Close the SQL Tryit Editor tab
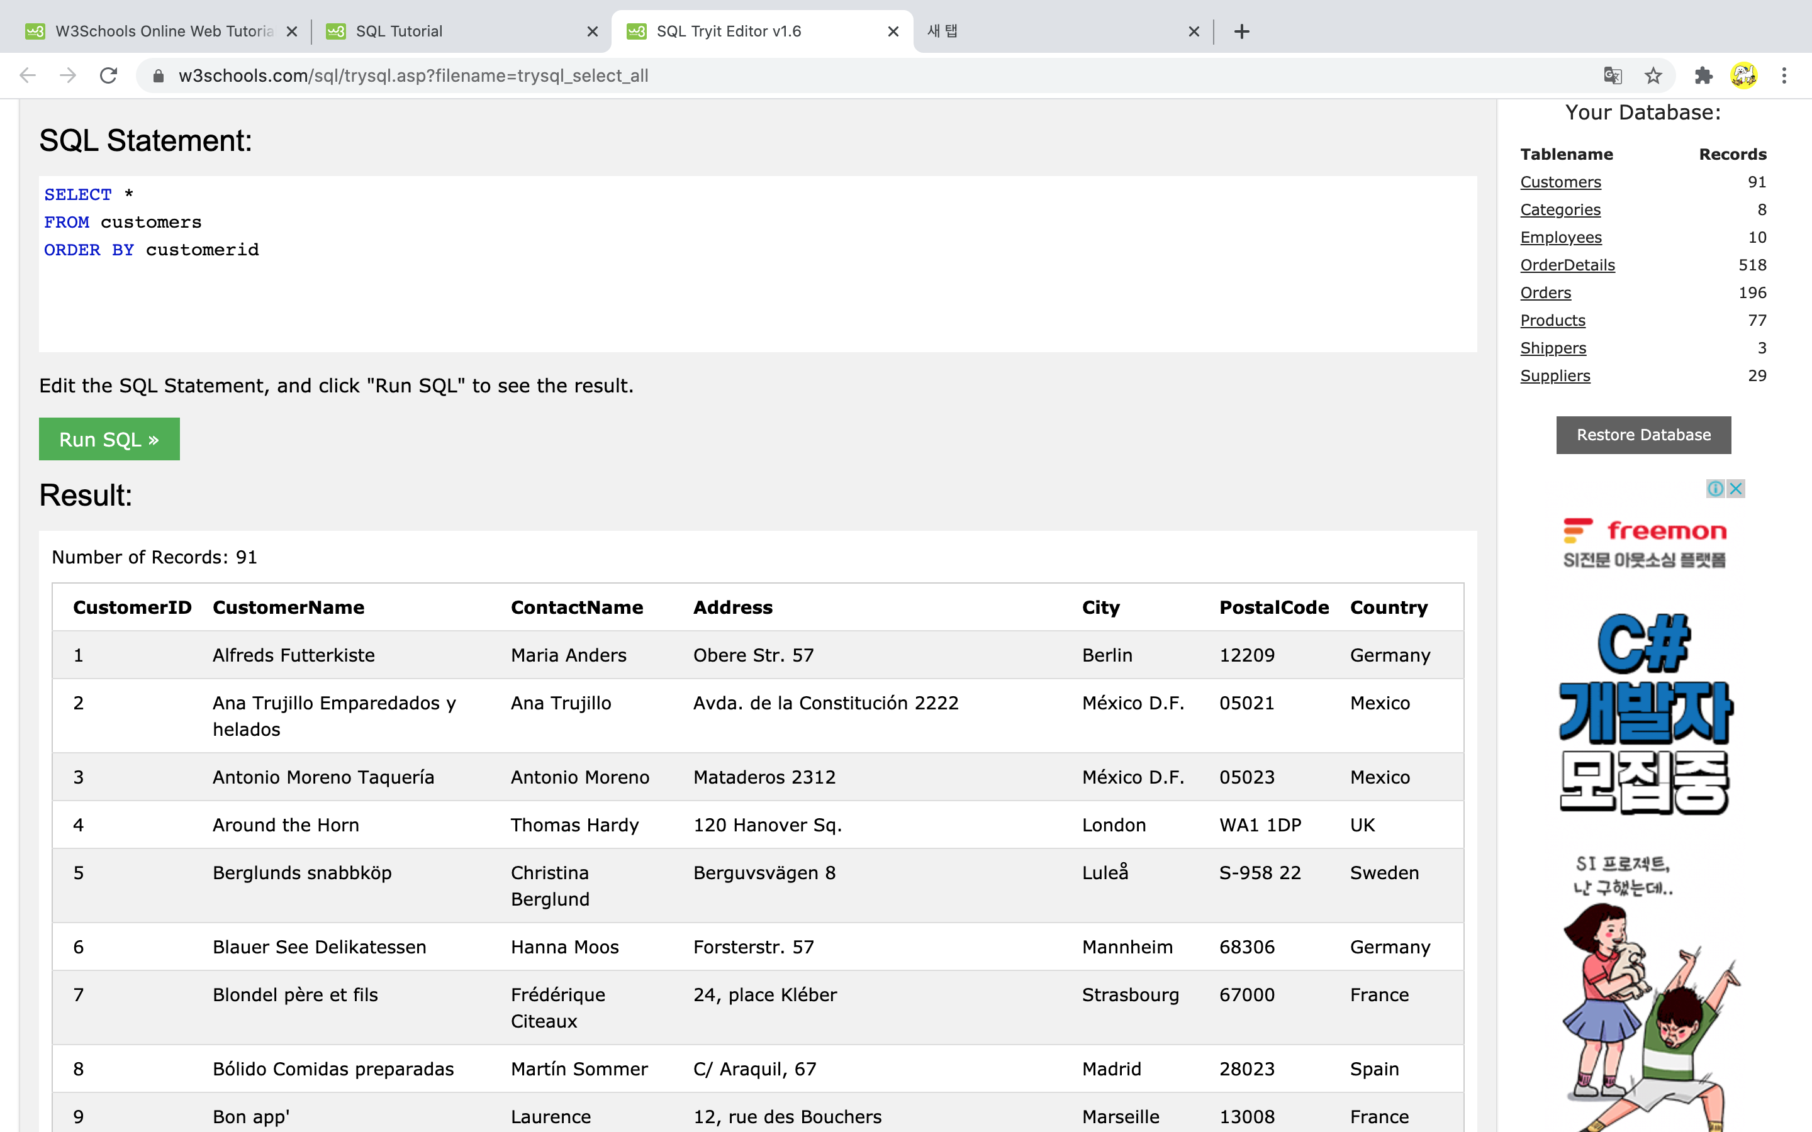This screenshot has width=1812, height=1132. [893, 31]
